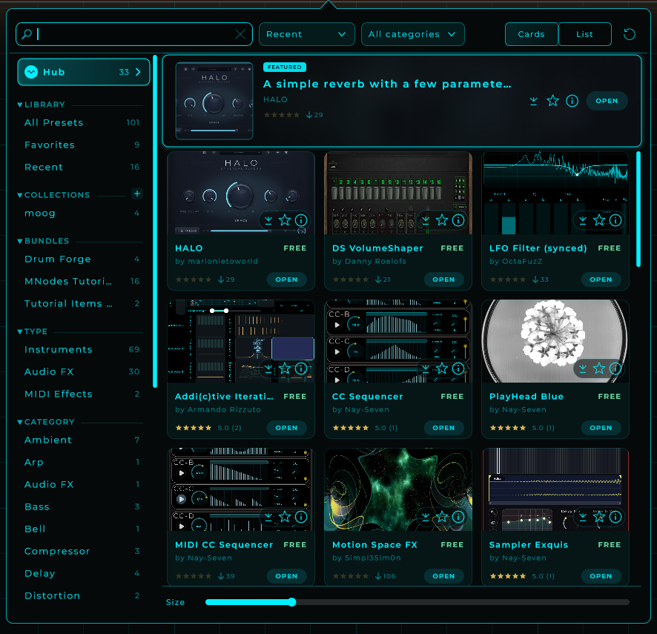Open the PlayHead Blue preset

[601, 428]
